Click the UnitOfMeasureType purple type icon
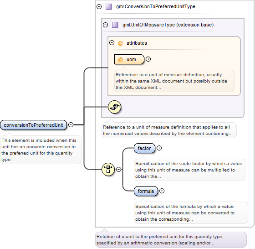Viewport: 255px width, 249px height. 115,25
